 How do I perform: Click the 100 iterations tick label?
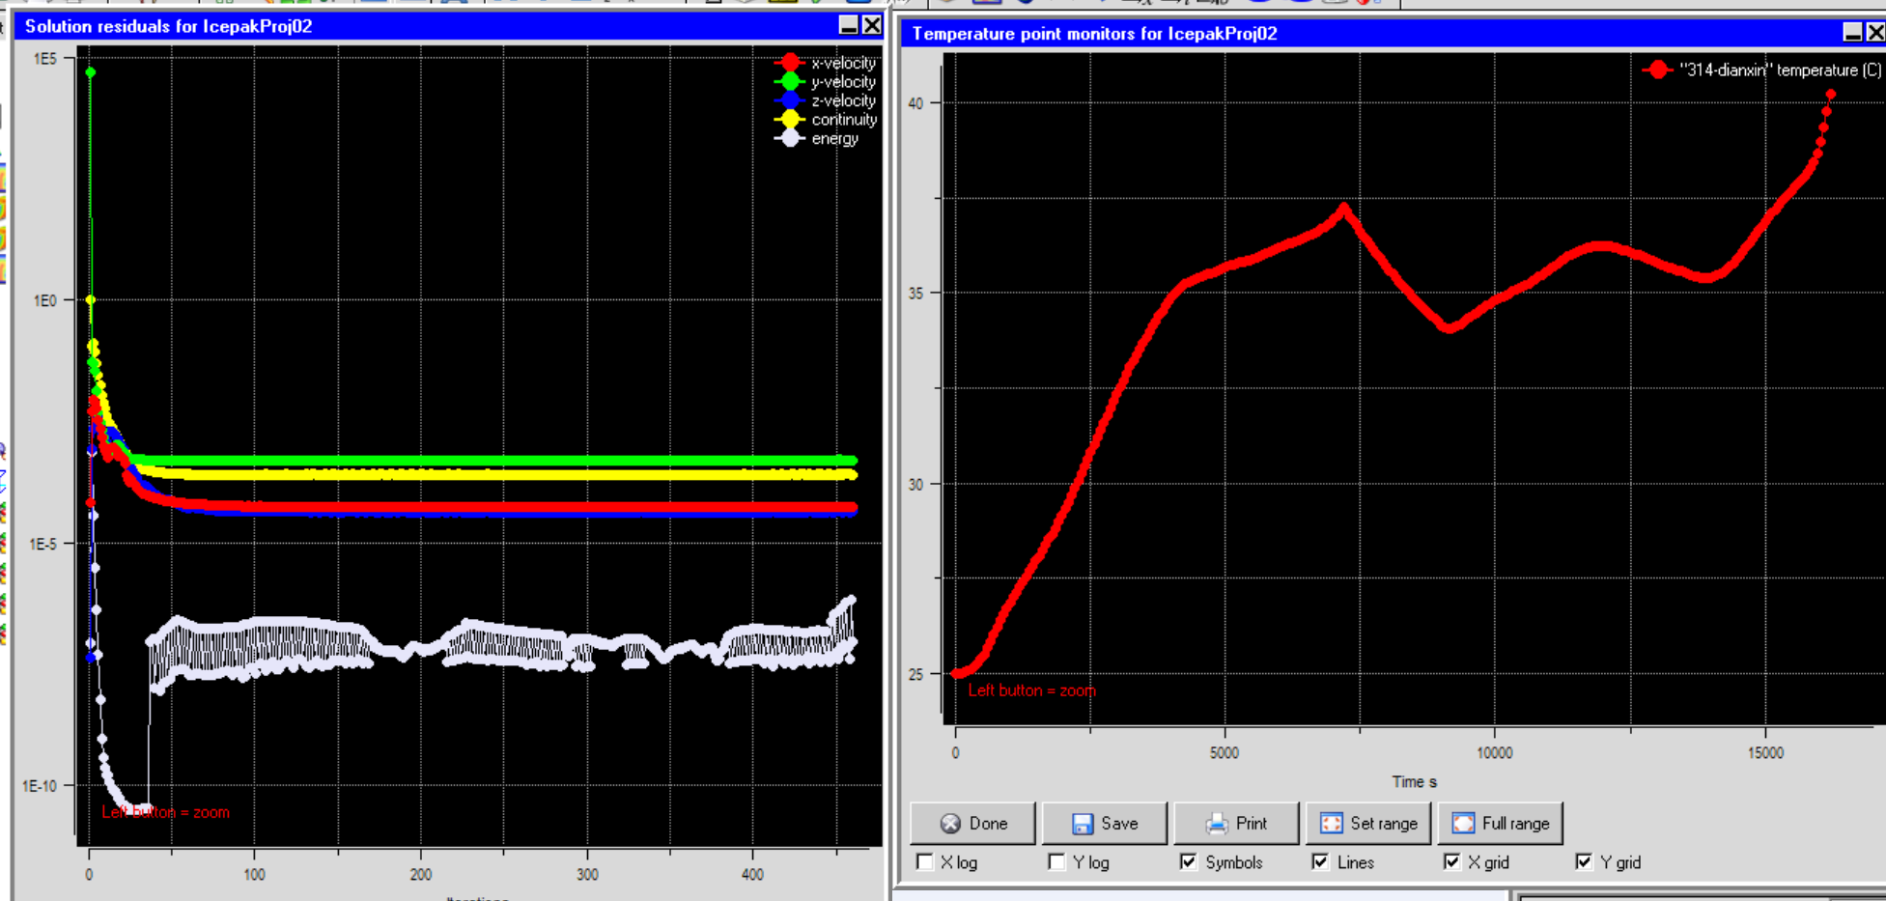254,875
